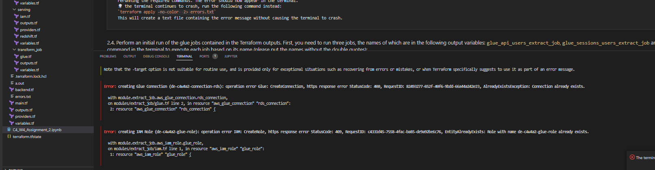This screenshot has height=170, width=655.
Task: Select the glue.tf Terraform file icon
Action: (x=17, y=56)
